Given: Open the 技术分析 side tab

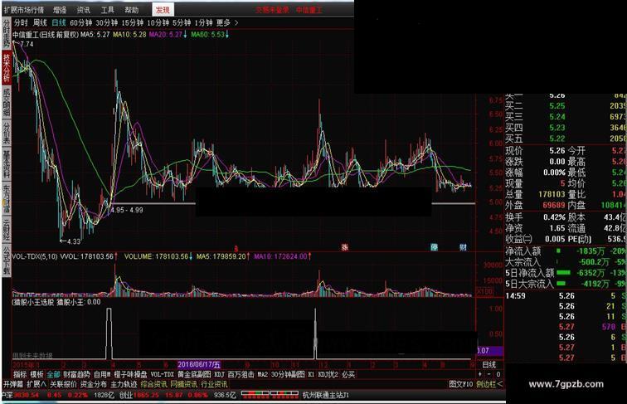Looking at the screenshot, I should click(7, 67).
